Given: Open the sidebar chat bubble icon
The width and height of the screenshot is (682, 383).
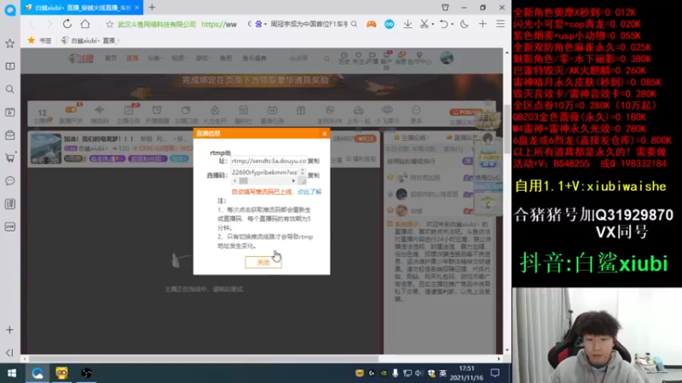Looking at the screenshot, I should tap(10, 180).
